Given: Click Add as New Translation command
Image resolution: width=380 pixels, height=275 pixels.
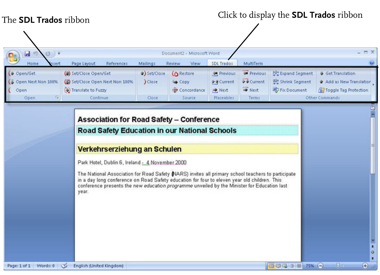Looking at the screenshot, I should [345, 82].
